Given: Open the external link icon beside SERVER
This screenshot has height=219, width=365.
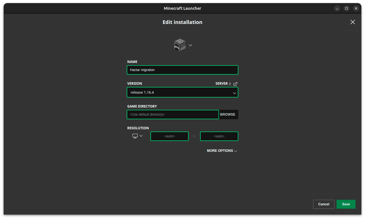Looking at the screenshot, I should pyautogui.click(x=235, y=84).
